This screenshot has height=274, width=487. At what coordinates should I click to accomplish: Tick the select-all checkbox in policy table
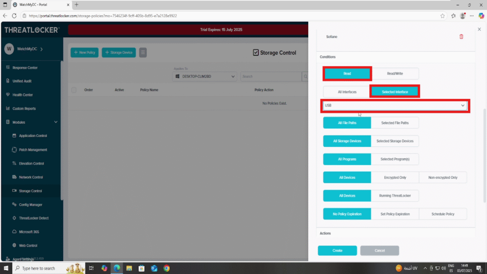tap(74, 90)
